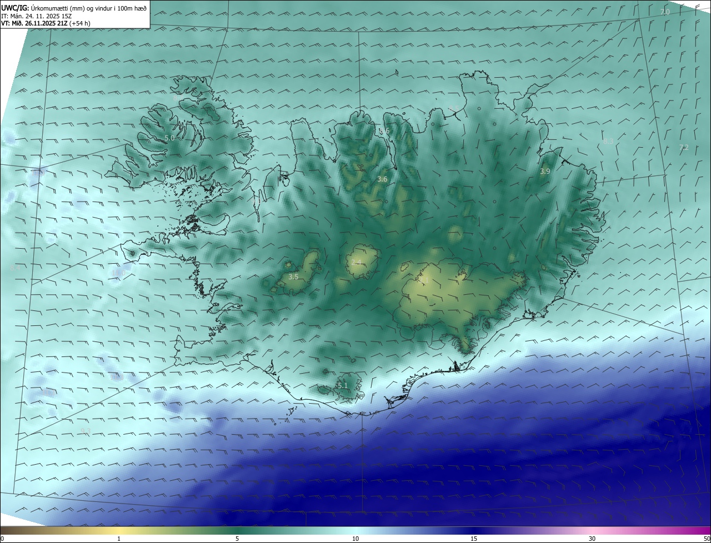Click the 0 tick on the colour scale
Screen dimensions: 711x543
pyautogui.click(x=2, y=539)
